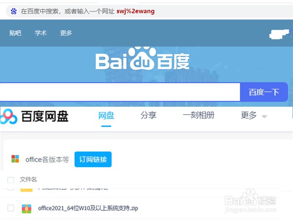Select the 网盘 tab

106,115
